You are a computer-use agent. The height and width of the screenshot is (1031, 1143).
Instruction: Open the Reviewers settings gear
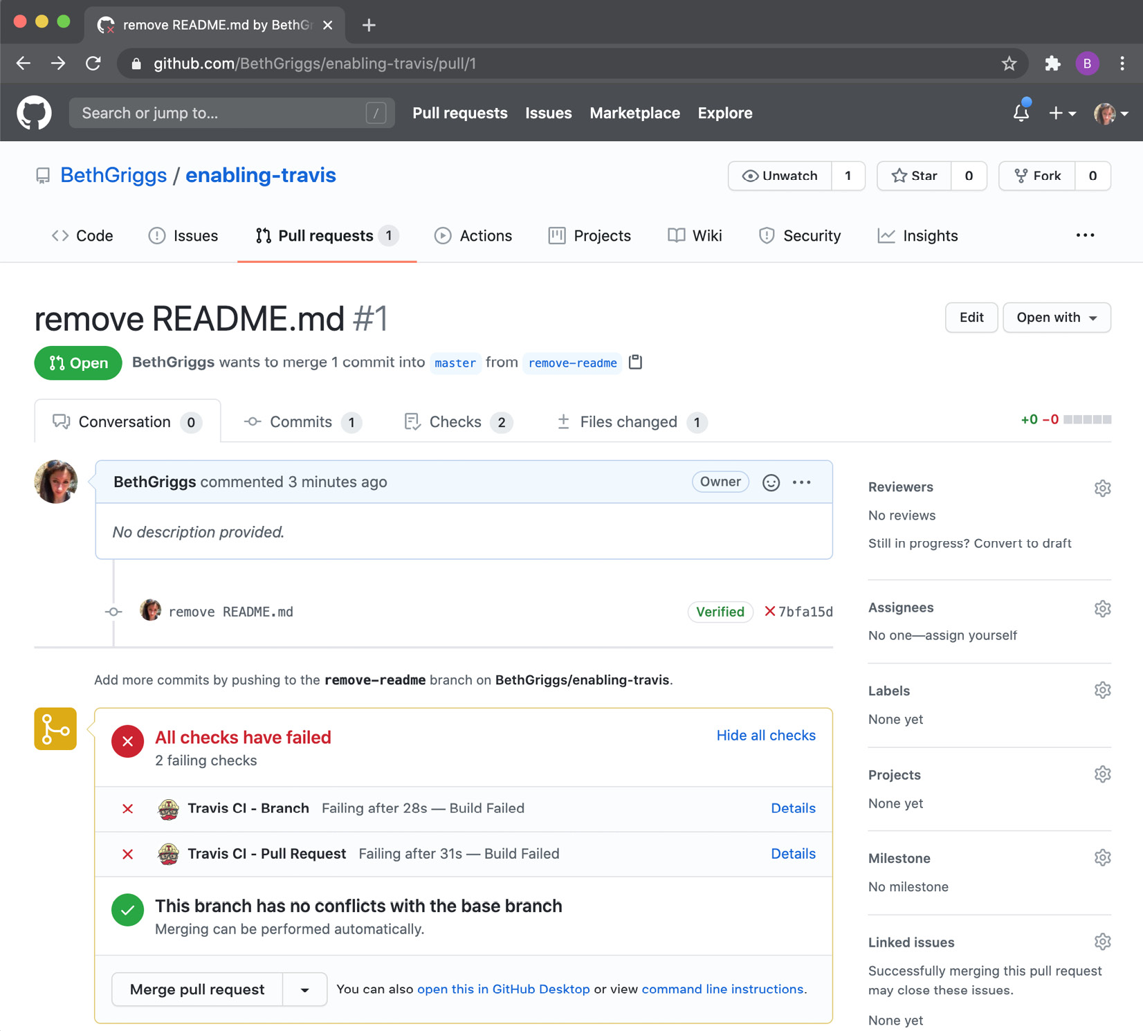click(1102, 488)
